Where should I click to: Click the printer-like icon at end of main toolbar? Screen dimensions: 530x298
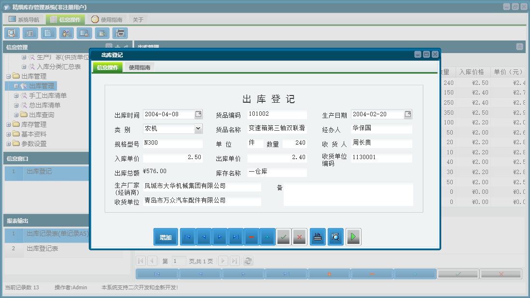[x=120, y=33]
